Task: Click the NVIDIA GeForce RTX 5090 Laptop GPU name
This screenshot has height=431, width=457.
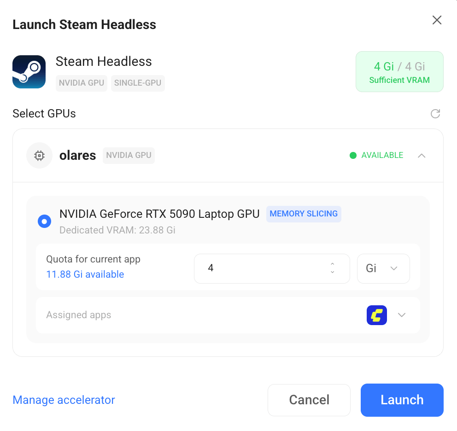Action: coord(159,214)
